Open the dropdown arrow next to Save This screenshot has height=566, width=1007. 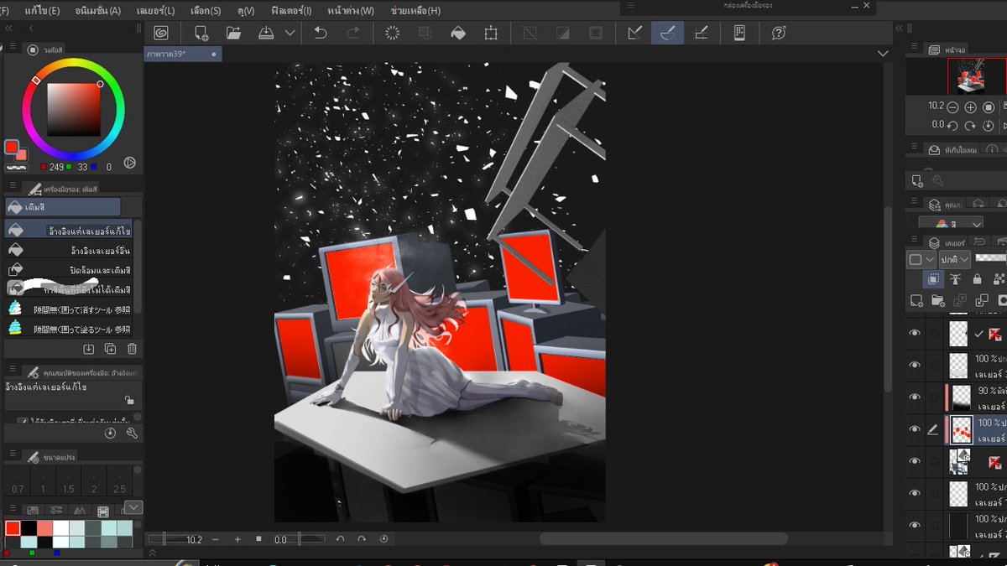(x=291, y=33)
